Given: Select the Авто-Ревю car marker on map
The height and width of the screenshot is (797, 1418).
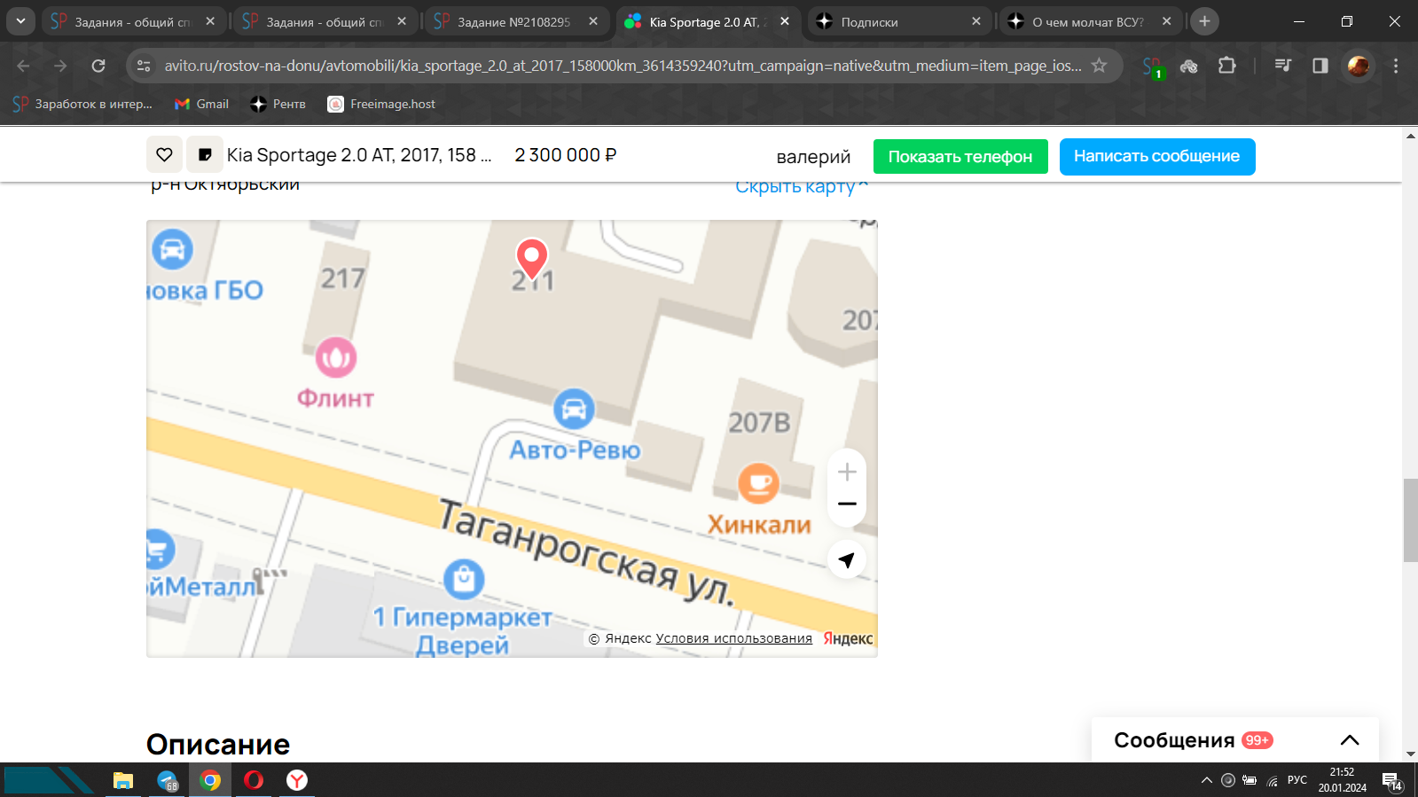Looking at the screenshot, I should tap(574, 410).
